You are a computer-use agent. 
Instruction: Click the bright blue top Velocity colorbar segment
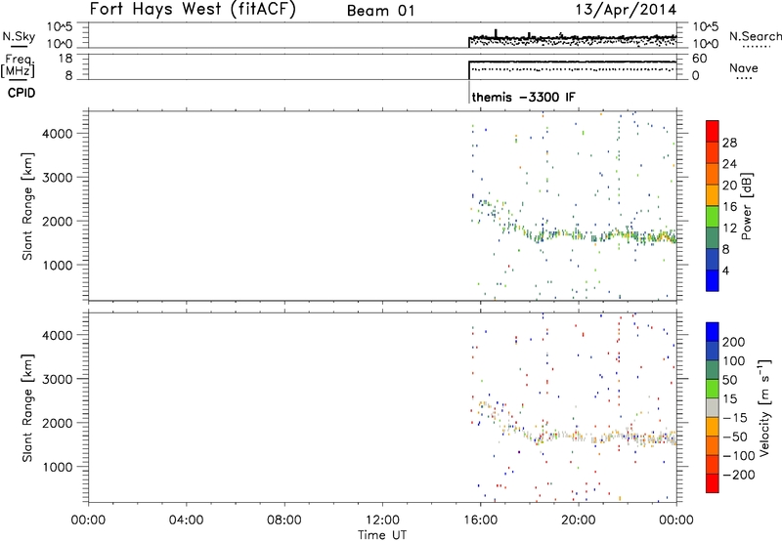[713, 332]
